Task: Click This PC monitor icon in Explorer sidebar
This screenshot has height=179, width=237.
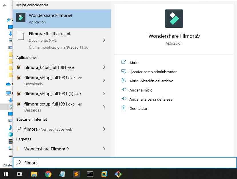Action: 8,93
